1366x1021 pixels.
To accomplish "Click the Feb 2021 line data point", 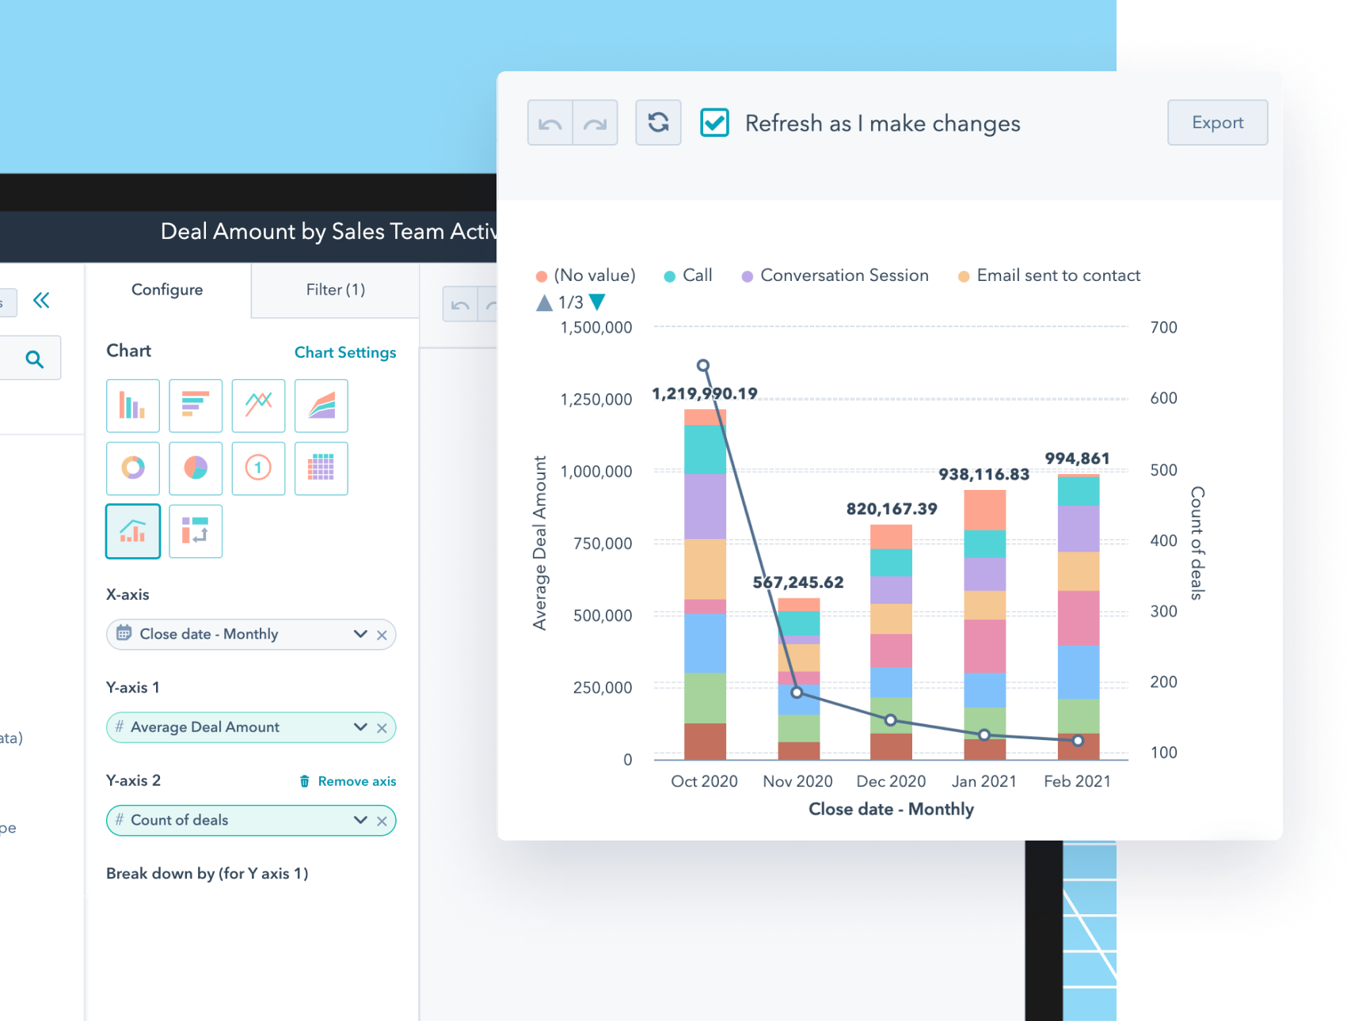I will pyautogui.click(x=1078, y=741).
